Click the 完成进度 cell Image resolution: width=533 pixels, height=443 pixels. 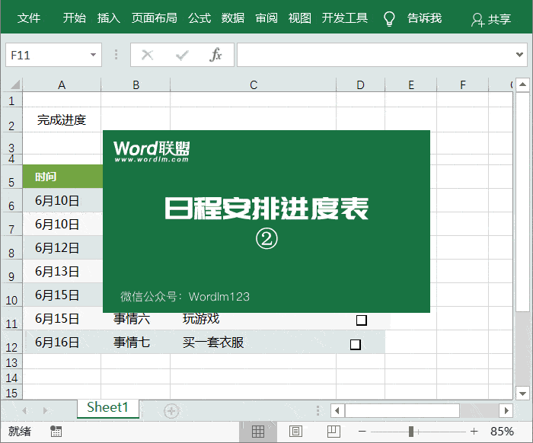62,120
